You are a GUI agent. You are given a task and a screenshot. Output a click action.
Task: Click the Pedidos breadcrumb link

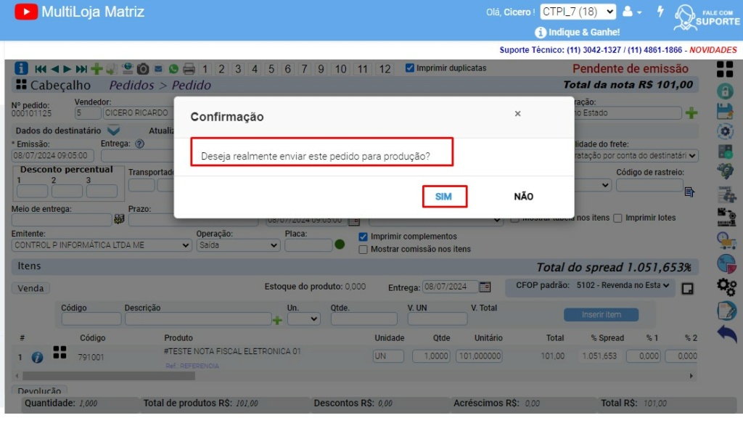click(x=132, y=85)
